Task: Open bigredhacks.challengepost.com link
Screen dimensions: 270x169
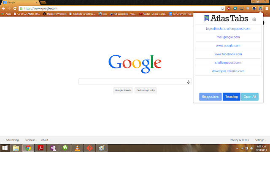Action: point(228,29)
